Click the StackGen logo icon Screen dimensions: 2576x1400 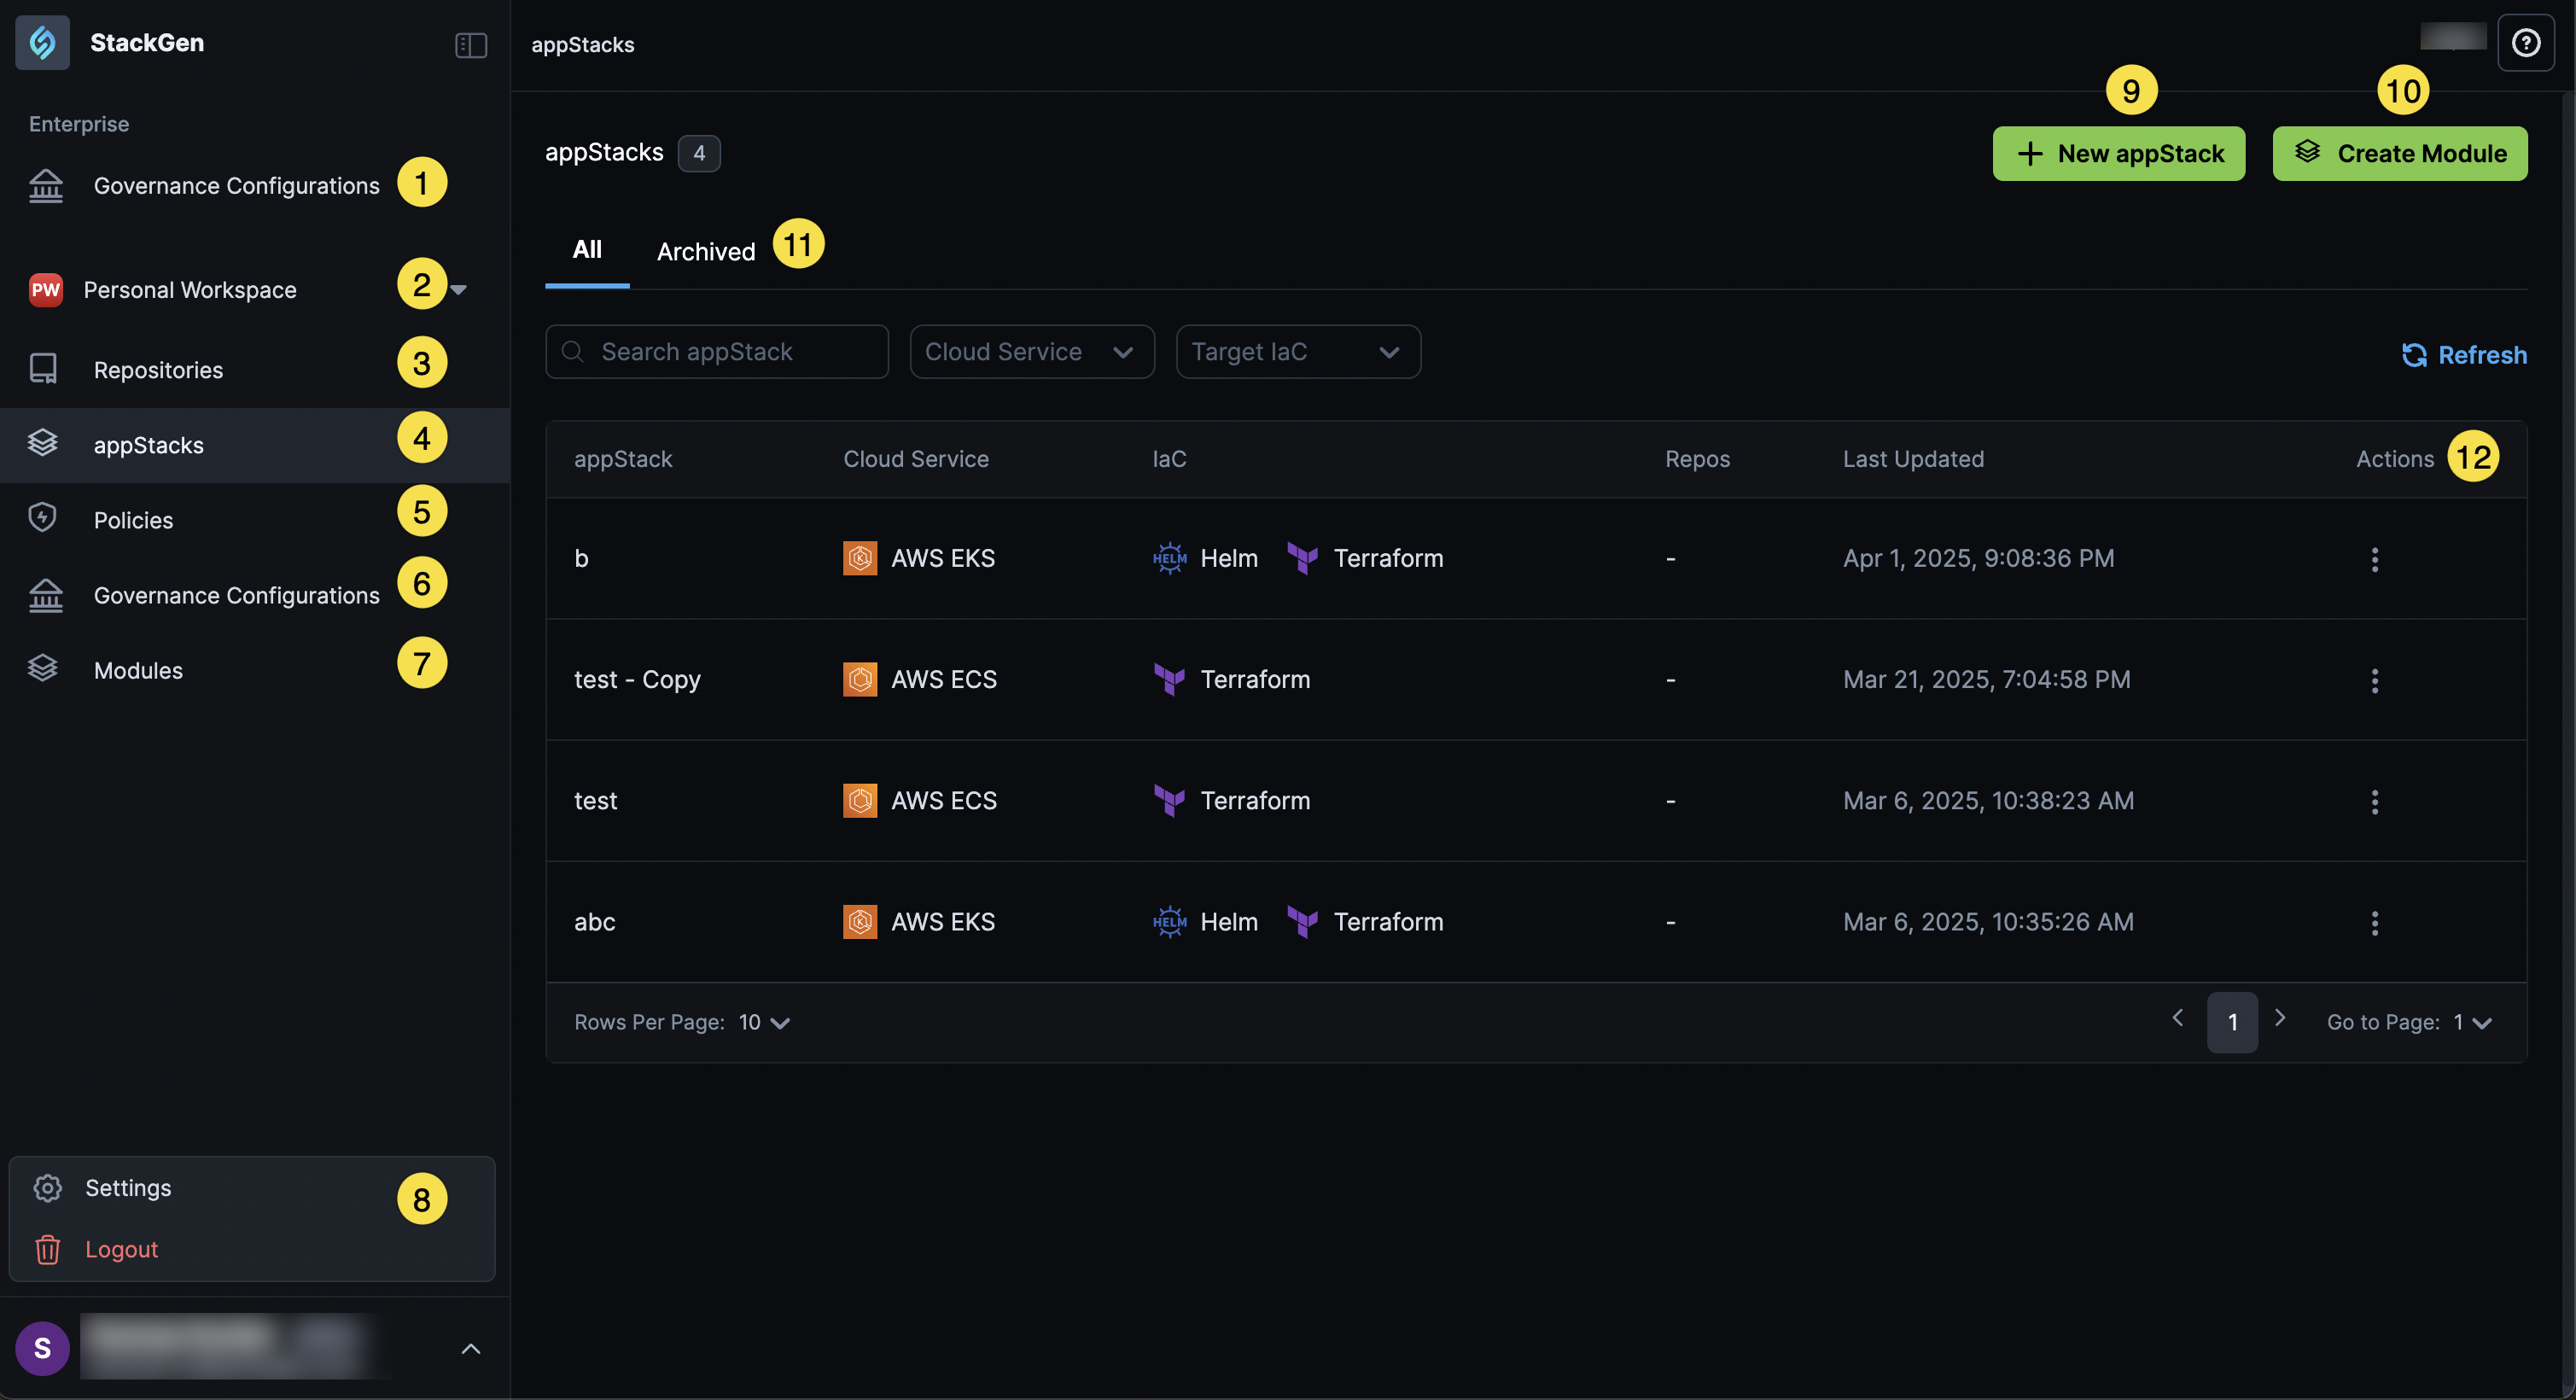pos(42,42)
